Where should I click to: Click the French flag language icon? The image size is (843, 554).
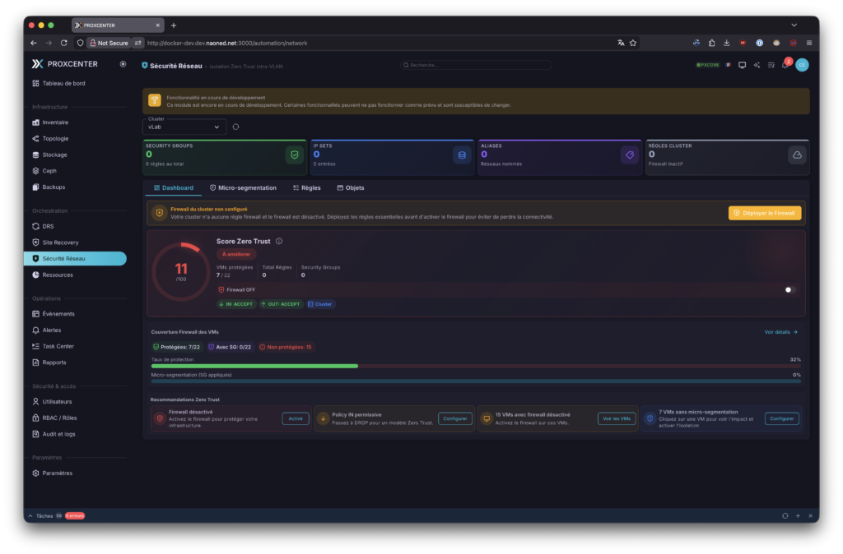click(728, 65)
